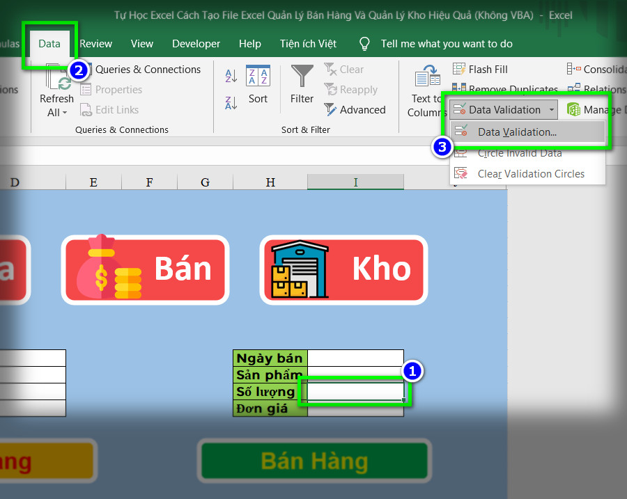Click the Remove Duplicates command
Viewport: 627px width, 499px height.
505,88
